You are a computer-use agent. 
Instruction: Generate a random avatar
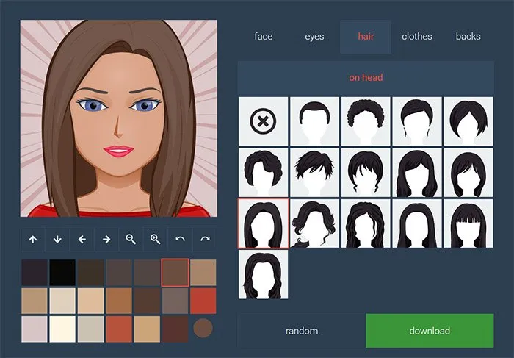tap(302, 331)
